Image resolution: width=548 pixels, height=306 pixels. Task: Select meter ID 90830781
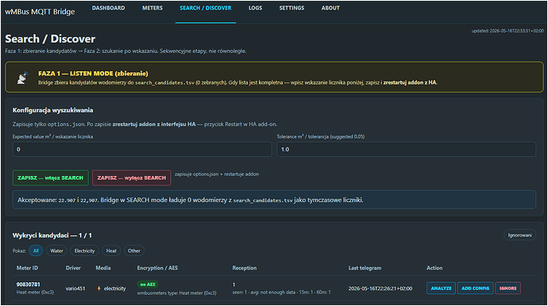(x=29, y=285)
